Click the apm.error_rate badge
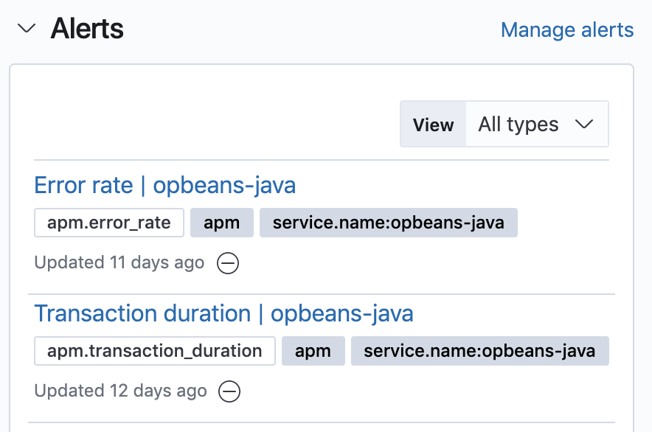 (x=108, y=223)
